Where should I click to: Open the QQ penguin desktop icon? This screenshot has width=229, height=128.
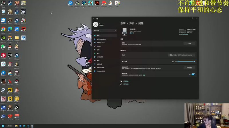tap(10, 47)
